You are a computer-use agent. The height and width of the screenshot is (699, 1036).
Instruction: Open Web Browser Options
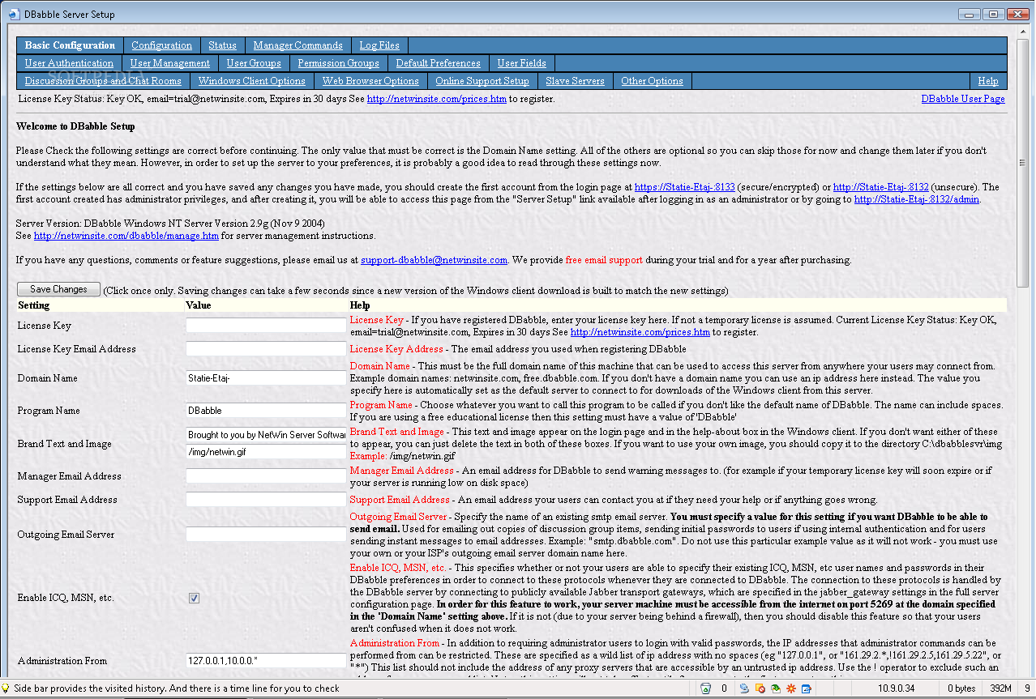370,81
